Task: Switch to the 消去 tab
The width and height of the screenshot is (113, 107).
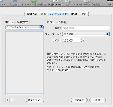Action: (x=43, y=14)
